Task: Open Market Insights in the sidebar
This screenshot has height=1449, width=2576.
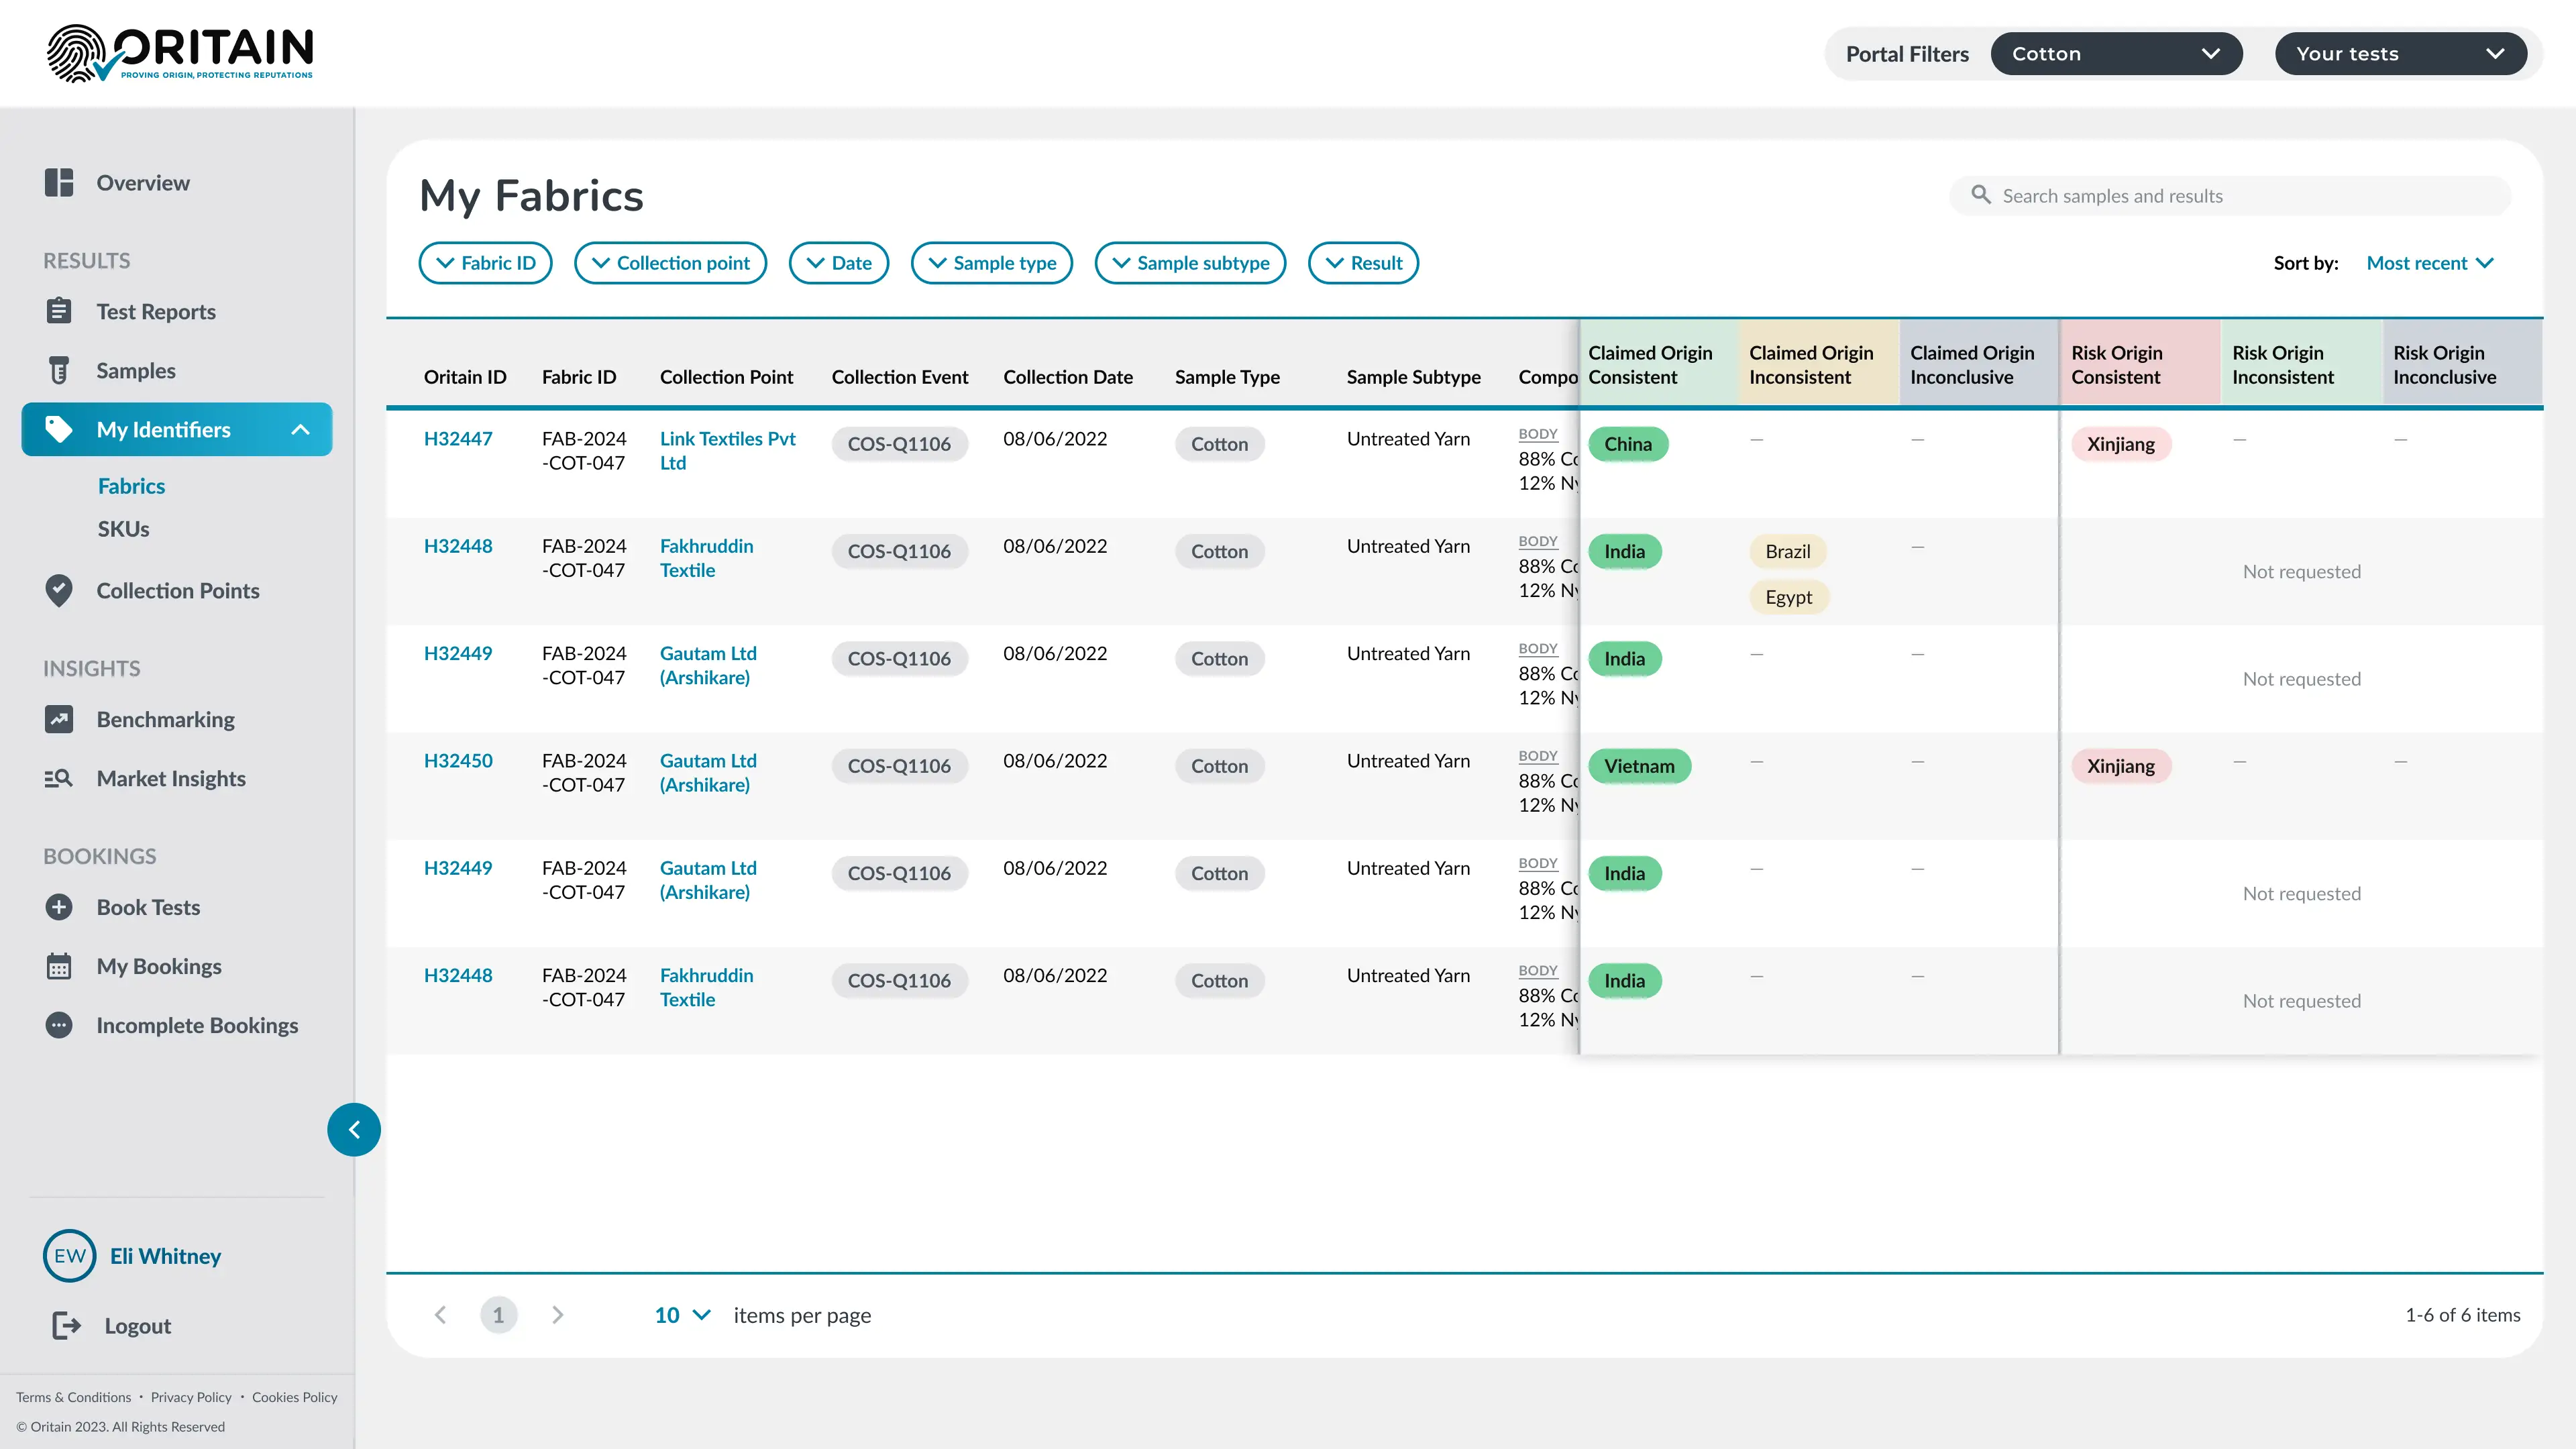Action: pyautogui.click(x=171, y=778)
